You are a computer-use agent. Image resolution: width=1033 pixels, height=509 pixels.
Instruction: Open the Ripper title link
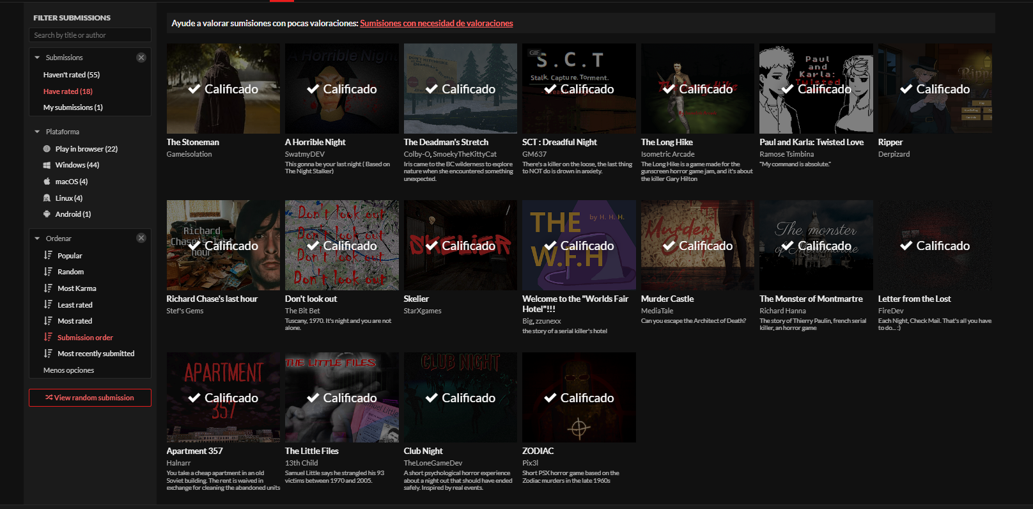click(x=890, y=142)
